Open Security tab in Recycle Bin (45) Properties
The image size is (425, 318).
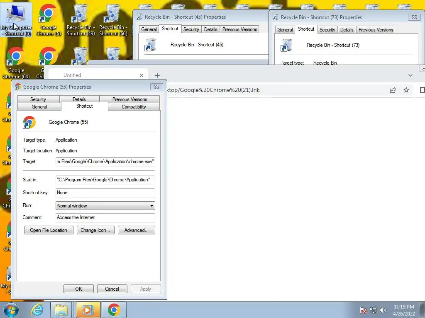click(191, 29)
